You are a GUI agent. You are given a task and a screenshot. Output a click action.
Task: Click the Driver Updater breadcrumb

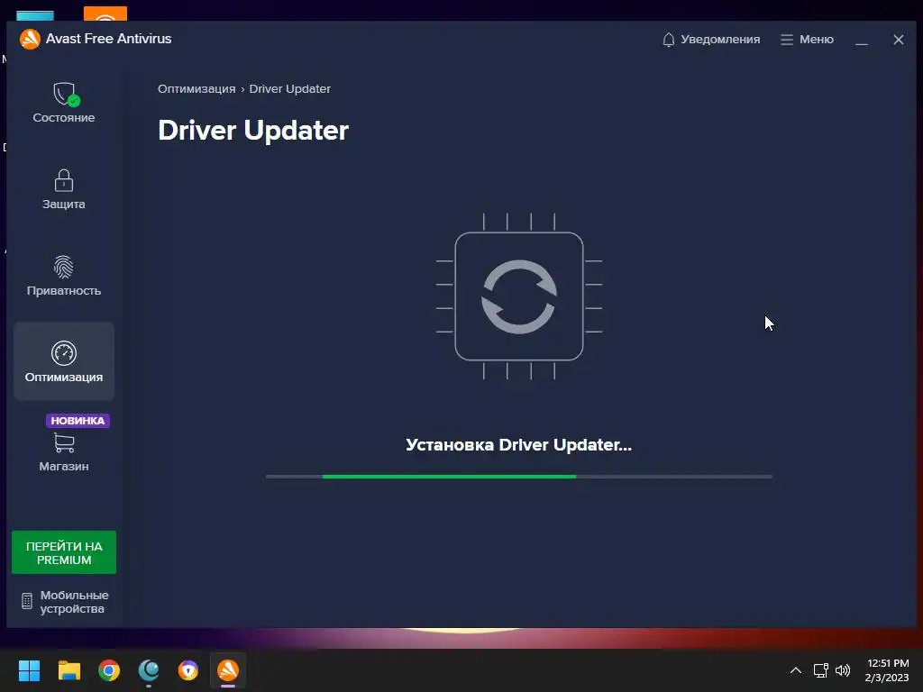(x=289, y=89)
